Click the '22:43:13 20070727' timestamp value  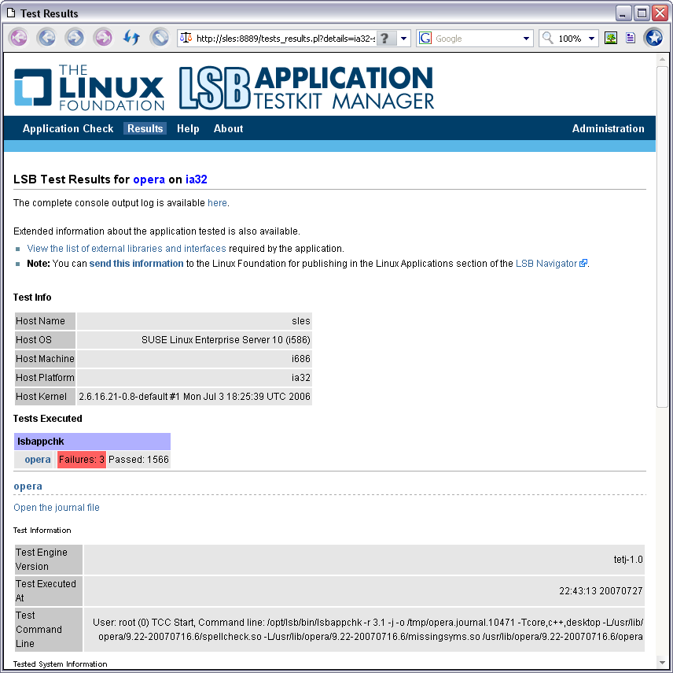tap(601, 591)
